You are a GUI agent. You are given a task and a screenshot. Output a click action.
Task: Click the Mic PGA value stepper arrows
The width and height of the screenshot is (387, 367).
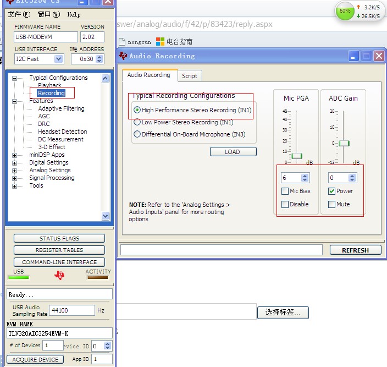point(305,178)
